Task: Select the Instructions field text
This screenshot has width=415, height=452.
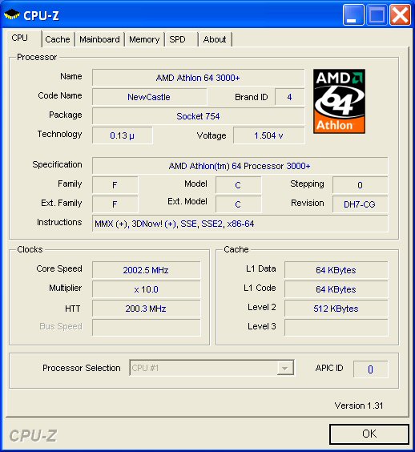Action: [x=175, y=224]
